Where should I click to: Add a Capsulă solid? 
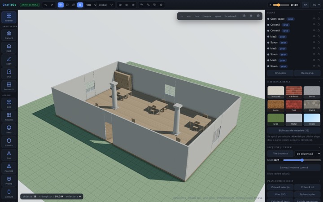click(9, 193)
